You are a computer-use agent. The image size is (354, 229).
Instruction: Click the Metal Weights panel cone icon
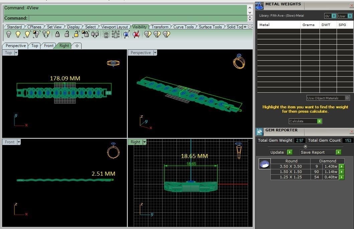[259, 6]
